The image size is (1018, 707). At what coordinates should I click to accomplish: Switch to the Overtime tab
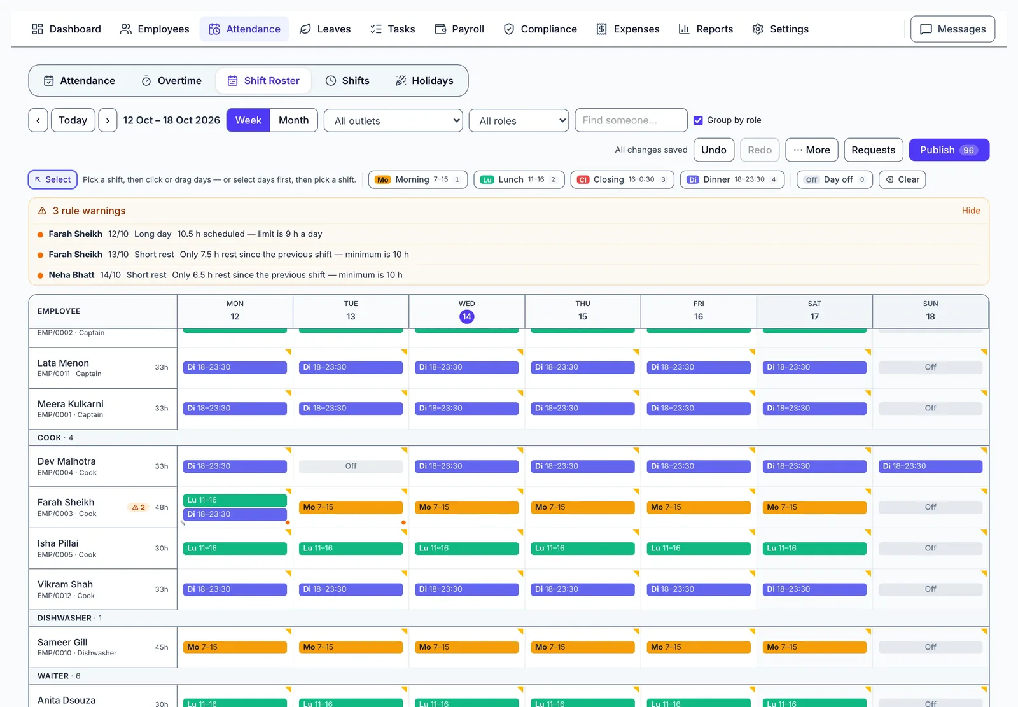point(171,81)
